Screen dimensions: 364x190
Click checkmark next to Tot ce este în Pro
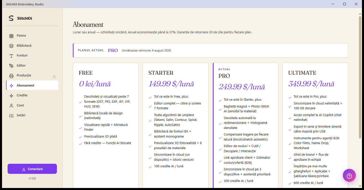click(x=290, y=97)
